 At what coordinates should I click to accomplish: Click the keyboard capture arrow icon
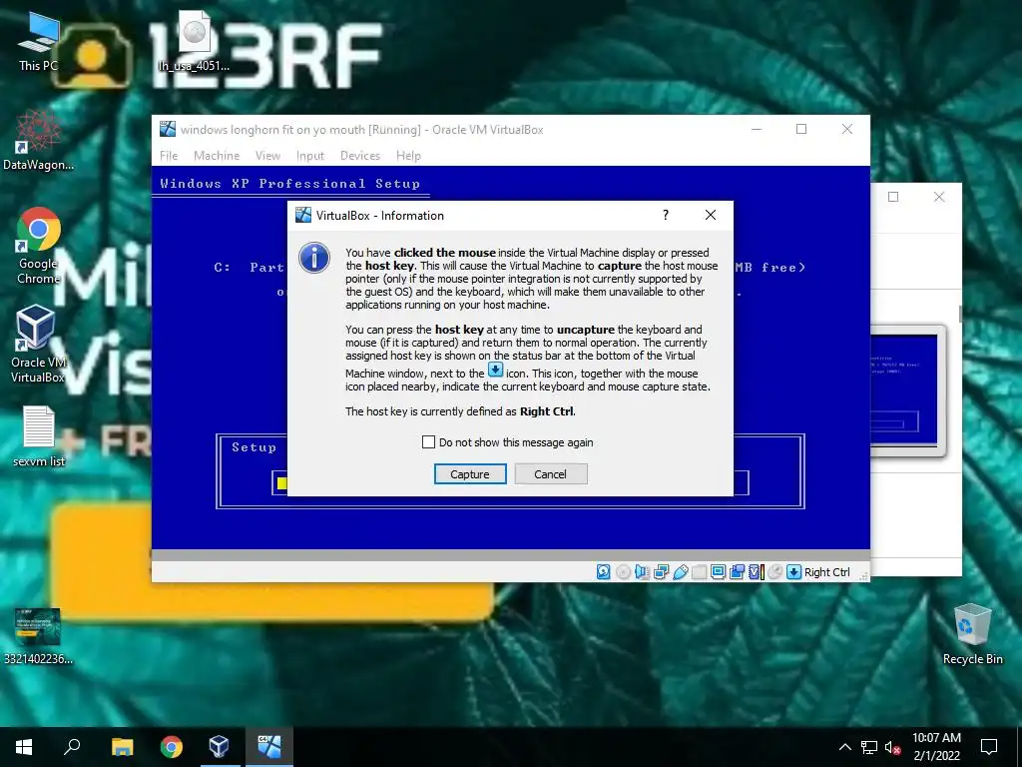click(x=793, y=572)
